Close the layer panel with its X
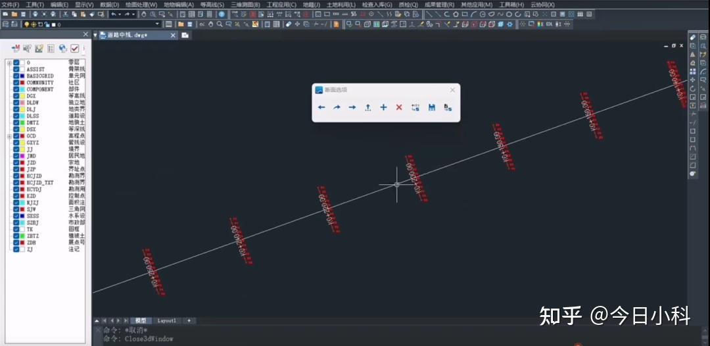This screenshot has height=346, width=710. (x=85, y=34)
